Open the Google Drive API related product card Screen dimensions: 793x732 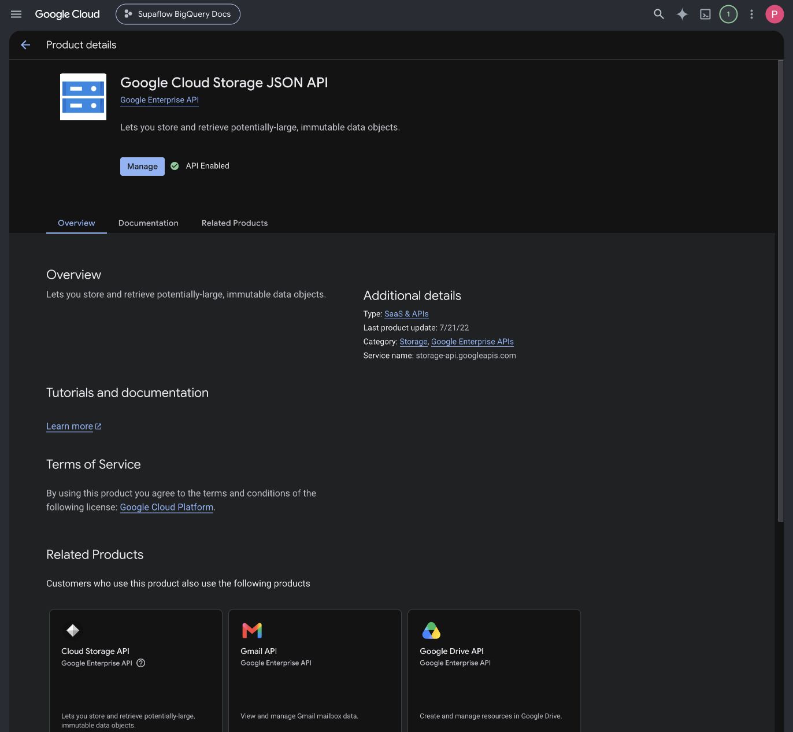494,671
